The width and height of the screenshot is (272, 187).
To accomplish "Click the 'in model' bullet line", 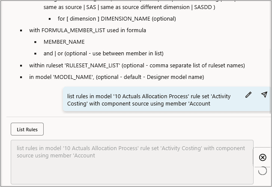I will [117, 77].
